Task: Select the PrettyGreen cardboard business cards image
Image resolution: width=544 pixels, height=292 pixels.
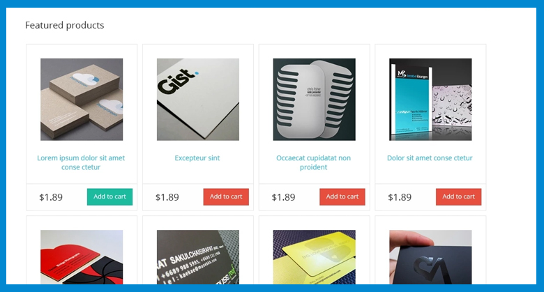Action: 82,99
